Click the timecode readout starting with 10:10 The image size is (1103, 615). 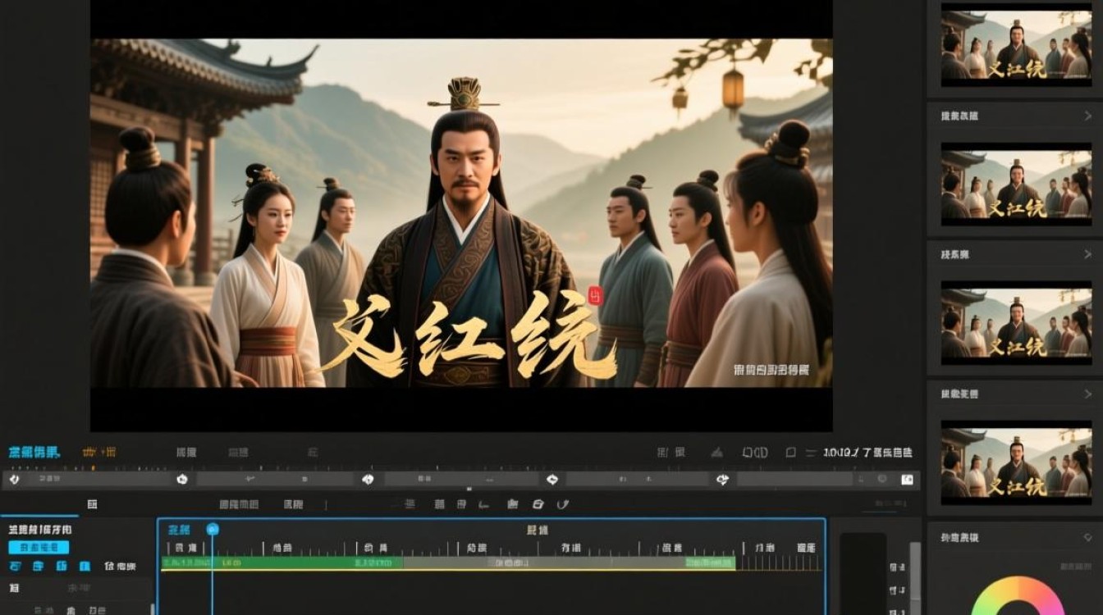tap(867, 453)
